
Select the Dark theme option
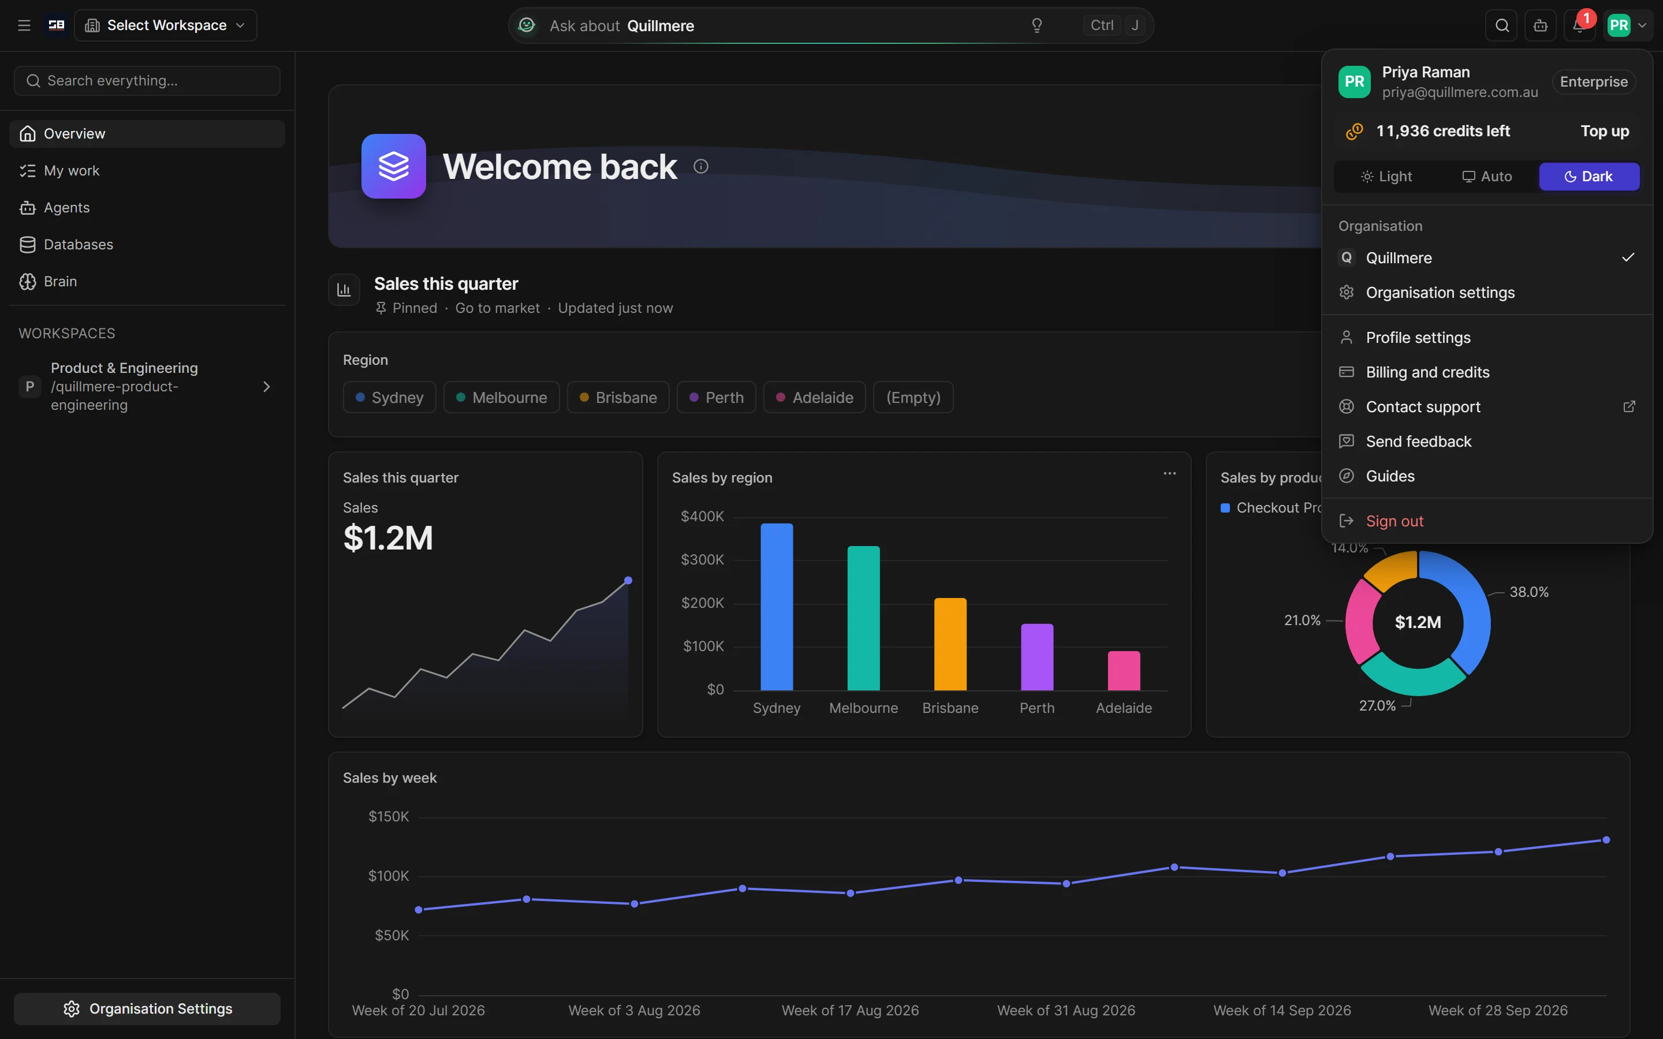[1589, 177]
